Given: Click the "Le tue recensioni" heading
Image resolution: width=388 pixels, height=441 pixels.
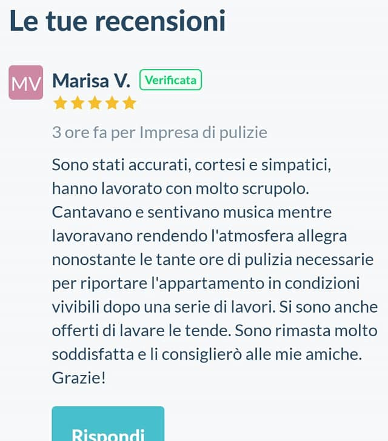Looking at the screenshot, I should [x=118, y=21].
